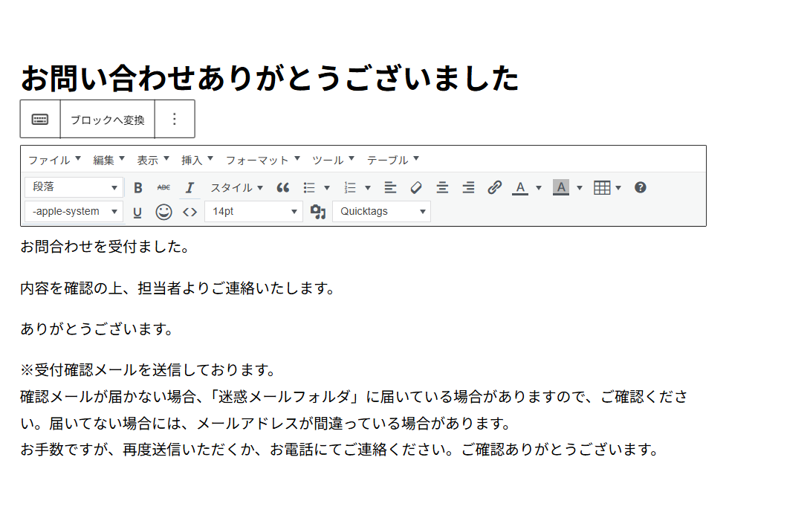Viewport: 810px width, 518px height.
Task: Open the block options three-dot menu
Action: tap(175, 119)
